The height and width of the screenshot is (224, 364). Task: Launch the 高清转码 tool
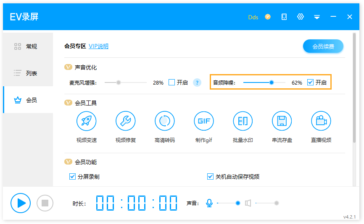pos(165,121)
